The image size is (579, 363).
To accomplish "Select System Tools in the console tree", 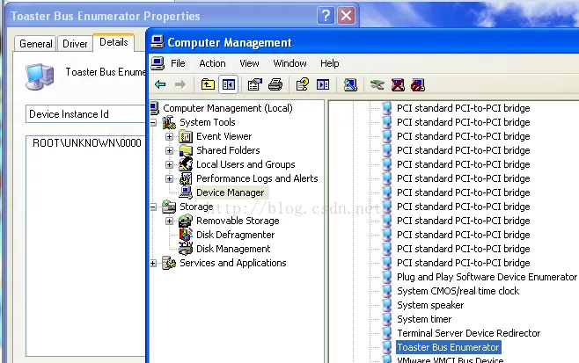I will (207, 122).
